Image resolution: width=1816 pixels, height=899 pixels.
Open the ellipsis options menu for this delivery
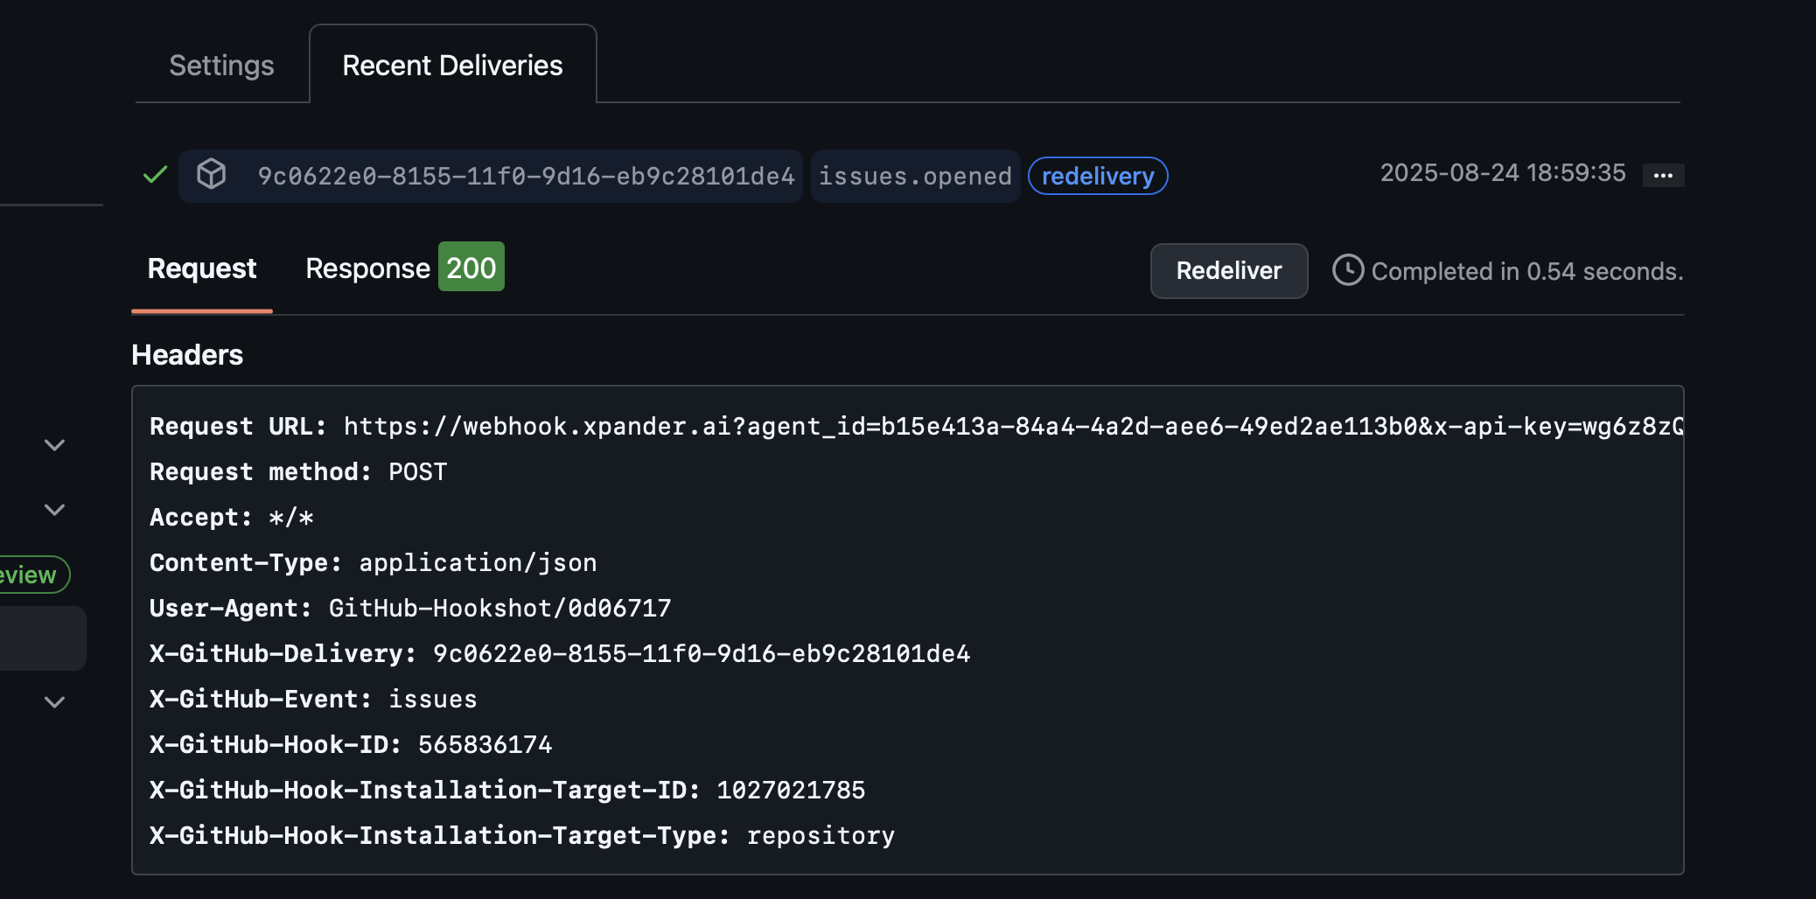click(1663, 175)
